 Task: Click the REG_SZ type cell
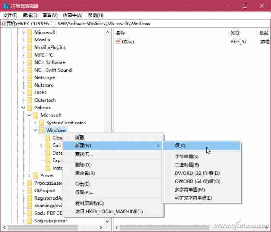pyautogui.click(x=239, y=42)
